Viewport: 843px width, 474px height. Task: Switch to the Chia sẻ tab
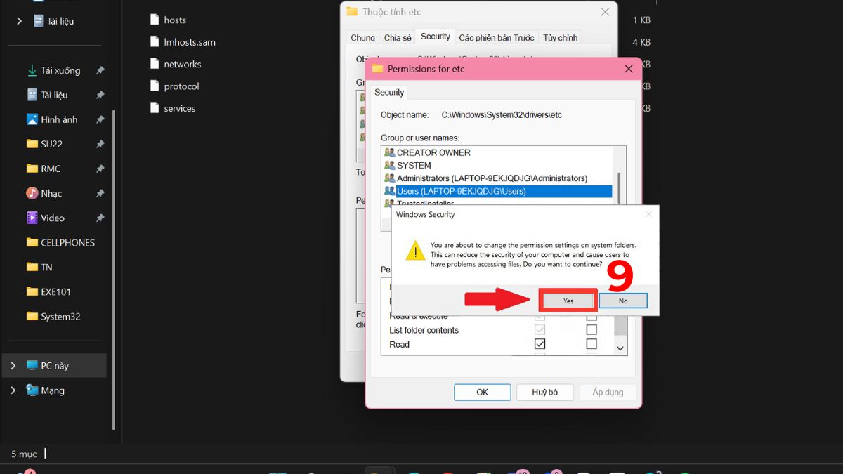(397, 37)
